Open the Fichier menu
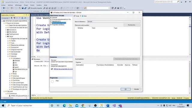The height and width of the screenshot is (108, 192). pyautogui.click(x=3, y=5)
